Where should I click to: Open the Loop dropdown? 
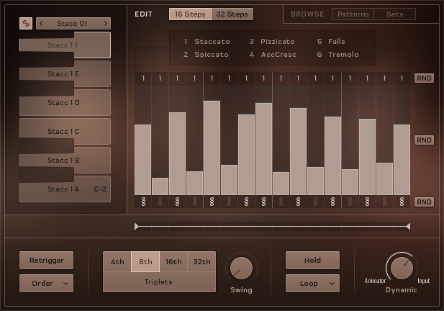coord(312,284)
